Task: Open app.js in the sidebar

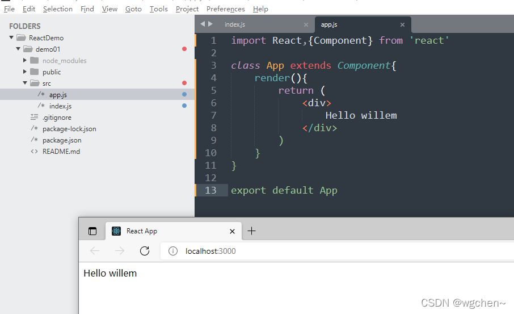Action: click(x=97, y=94)
